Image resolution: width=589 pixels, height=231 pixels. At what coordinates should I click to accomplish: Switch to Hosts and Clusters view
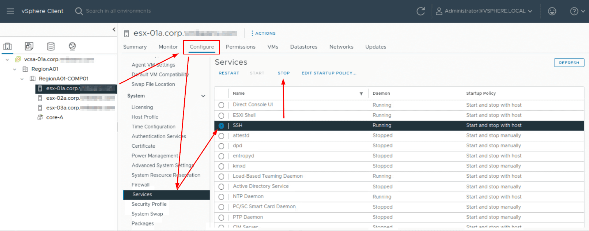pyautogui.click(x=8, y=46)
